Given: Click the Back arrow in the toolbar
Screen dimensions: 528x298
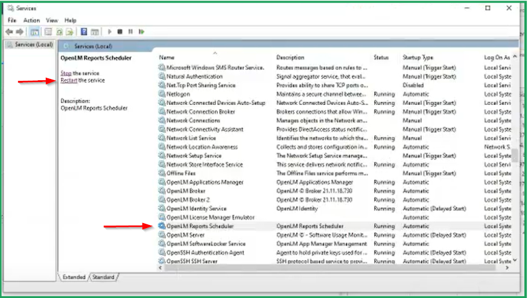Looking at the screenshot, I should coord(9,31).
